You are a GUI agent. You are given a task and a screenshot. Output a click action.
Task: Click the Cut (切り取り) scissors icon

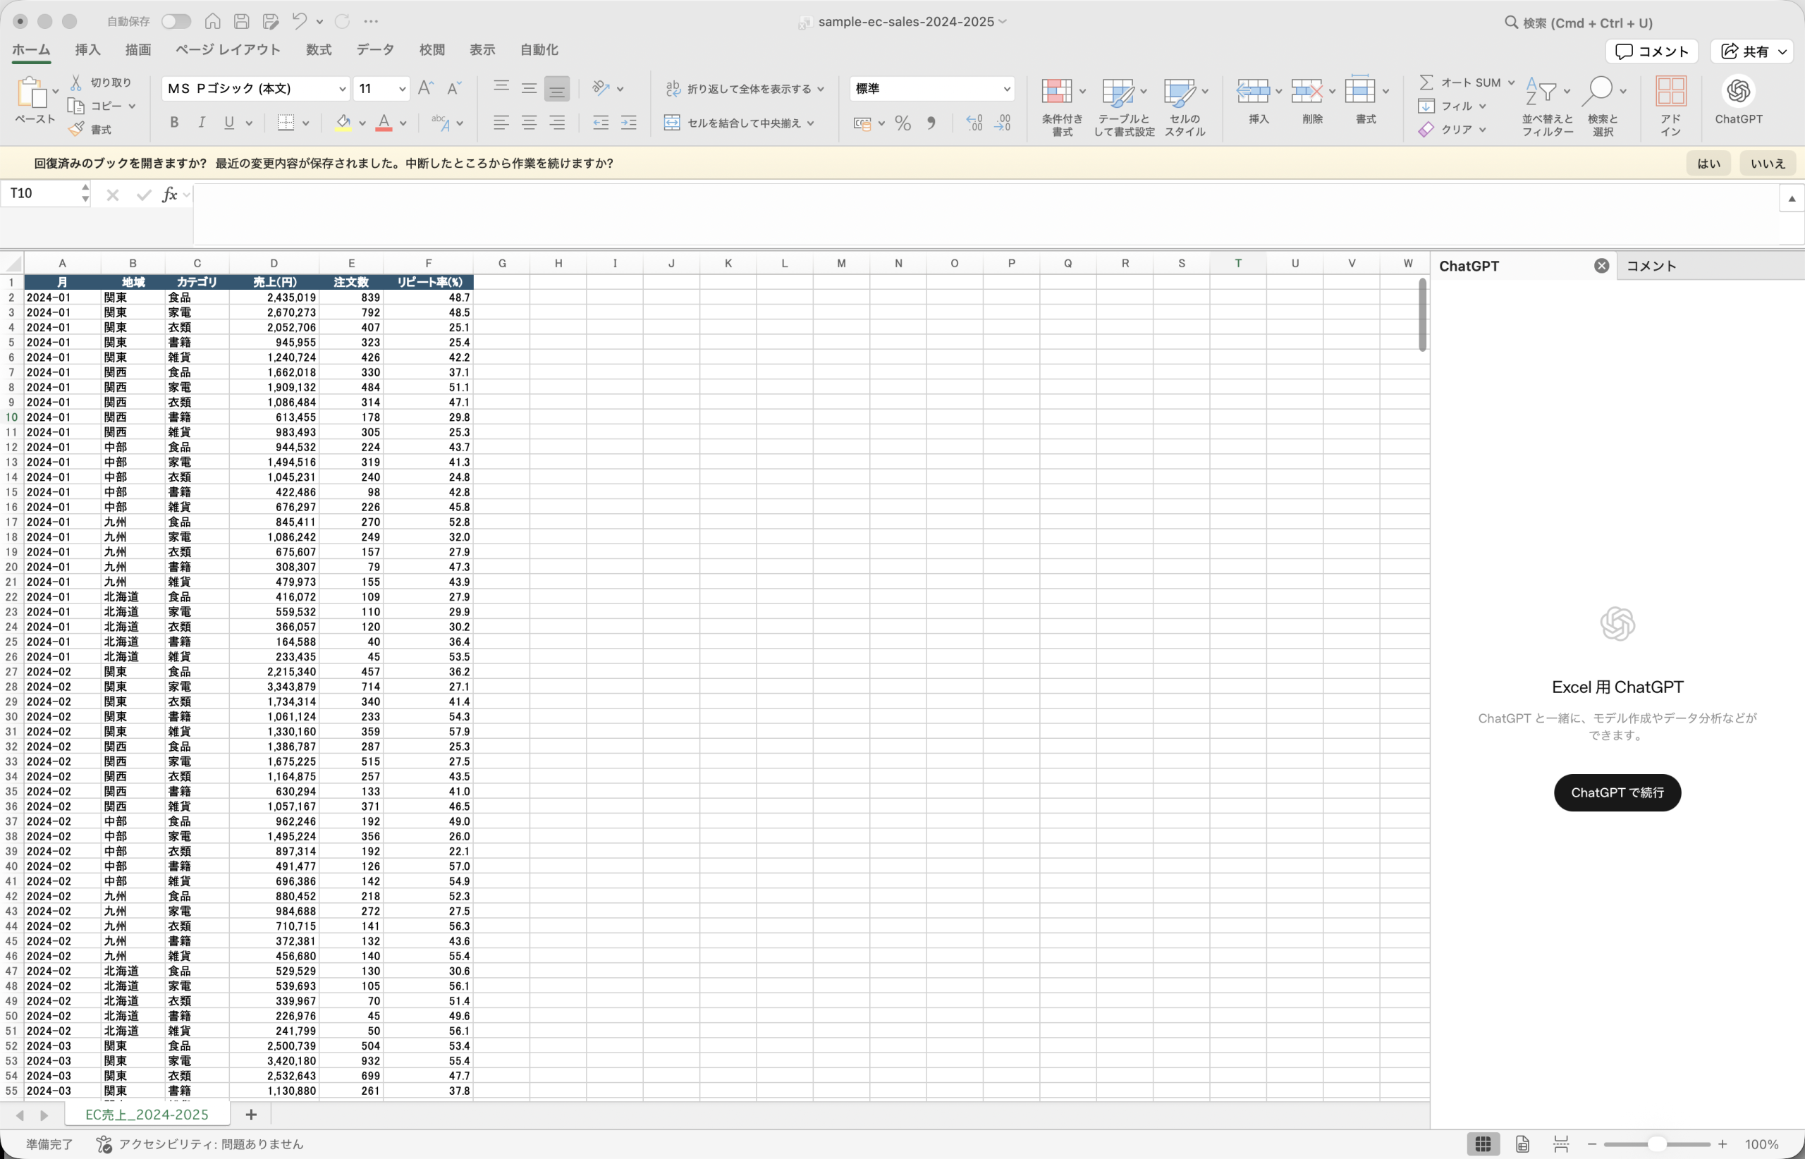76,82
